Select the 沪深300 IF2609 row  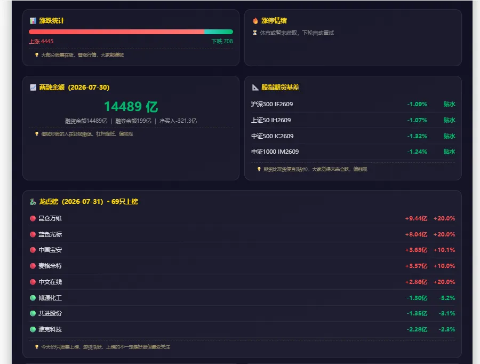(353, 104)
